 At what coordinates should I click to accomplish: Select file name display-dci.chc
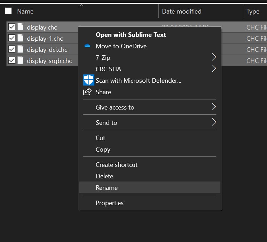click(47, 50)
